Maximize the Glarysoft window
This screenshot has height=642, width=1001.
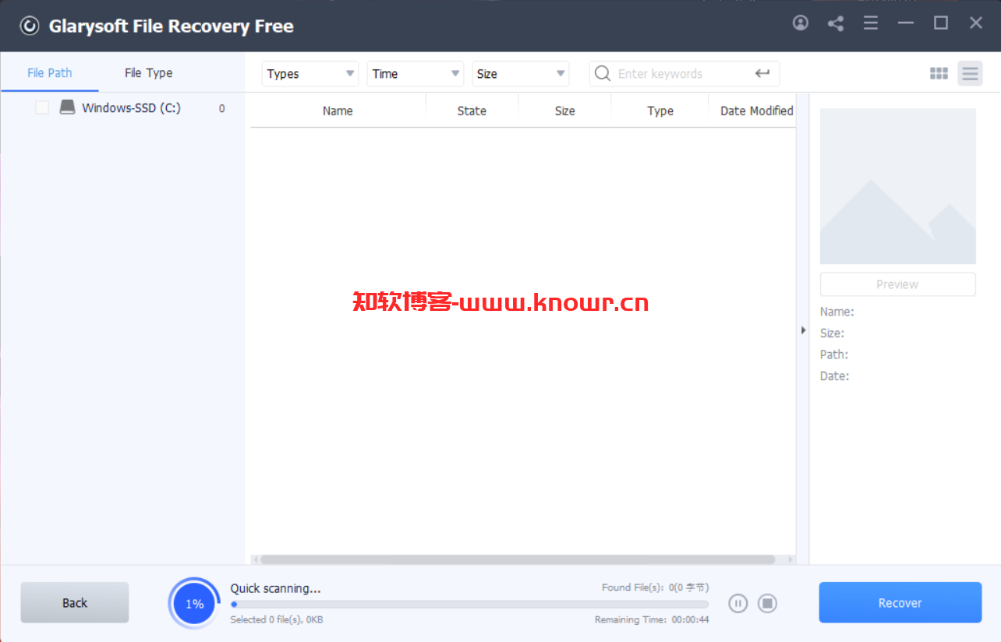941,23
